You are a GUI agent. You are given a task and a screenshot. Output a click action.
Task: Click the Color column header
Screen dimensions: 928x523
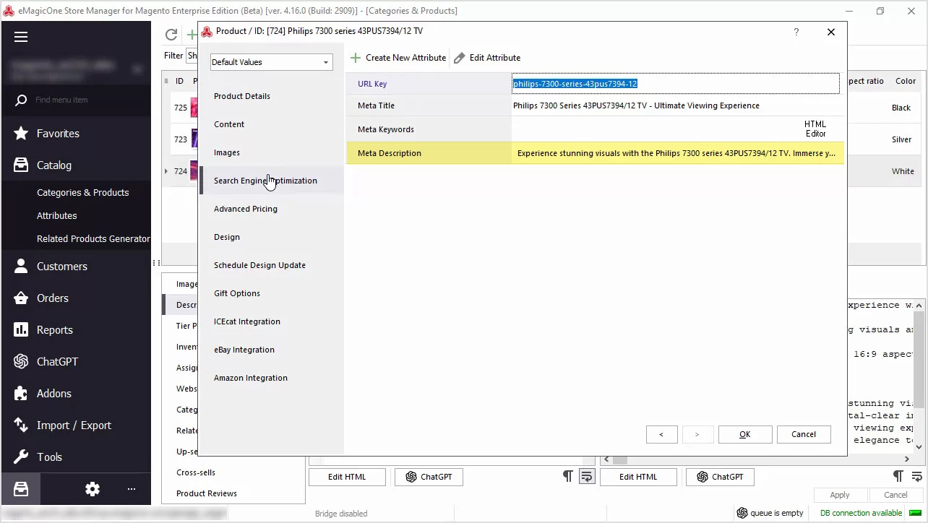click(906, 81)
